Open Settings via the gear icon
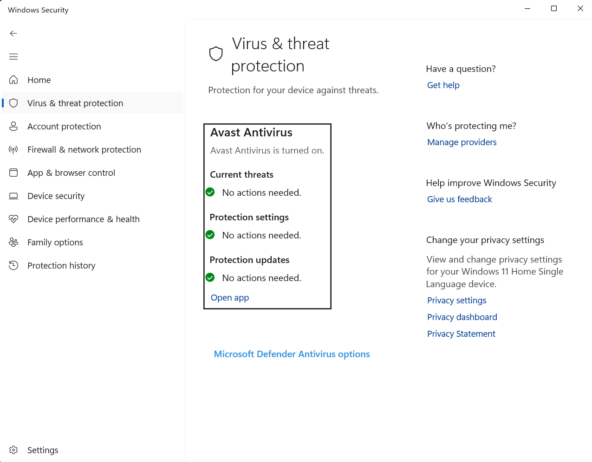Viewport: 592px width, 462px height. click(13, 450)
